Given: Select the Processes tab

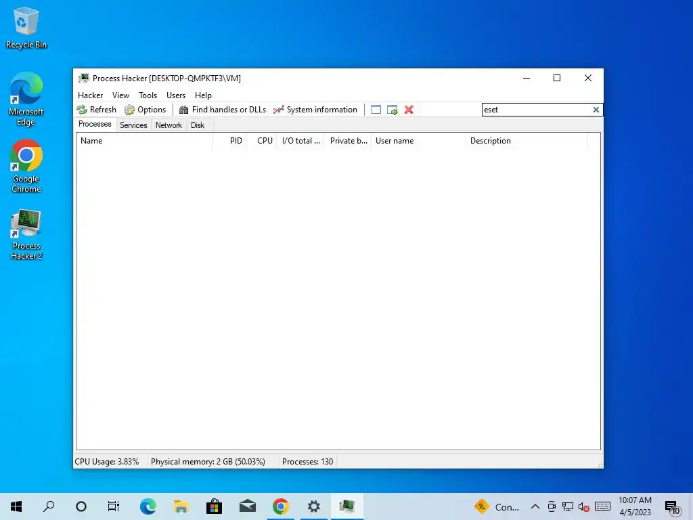Looking at the screenshot, I should tap(95, 125).
